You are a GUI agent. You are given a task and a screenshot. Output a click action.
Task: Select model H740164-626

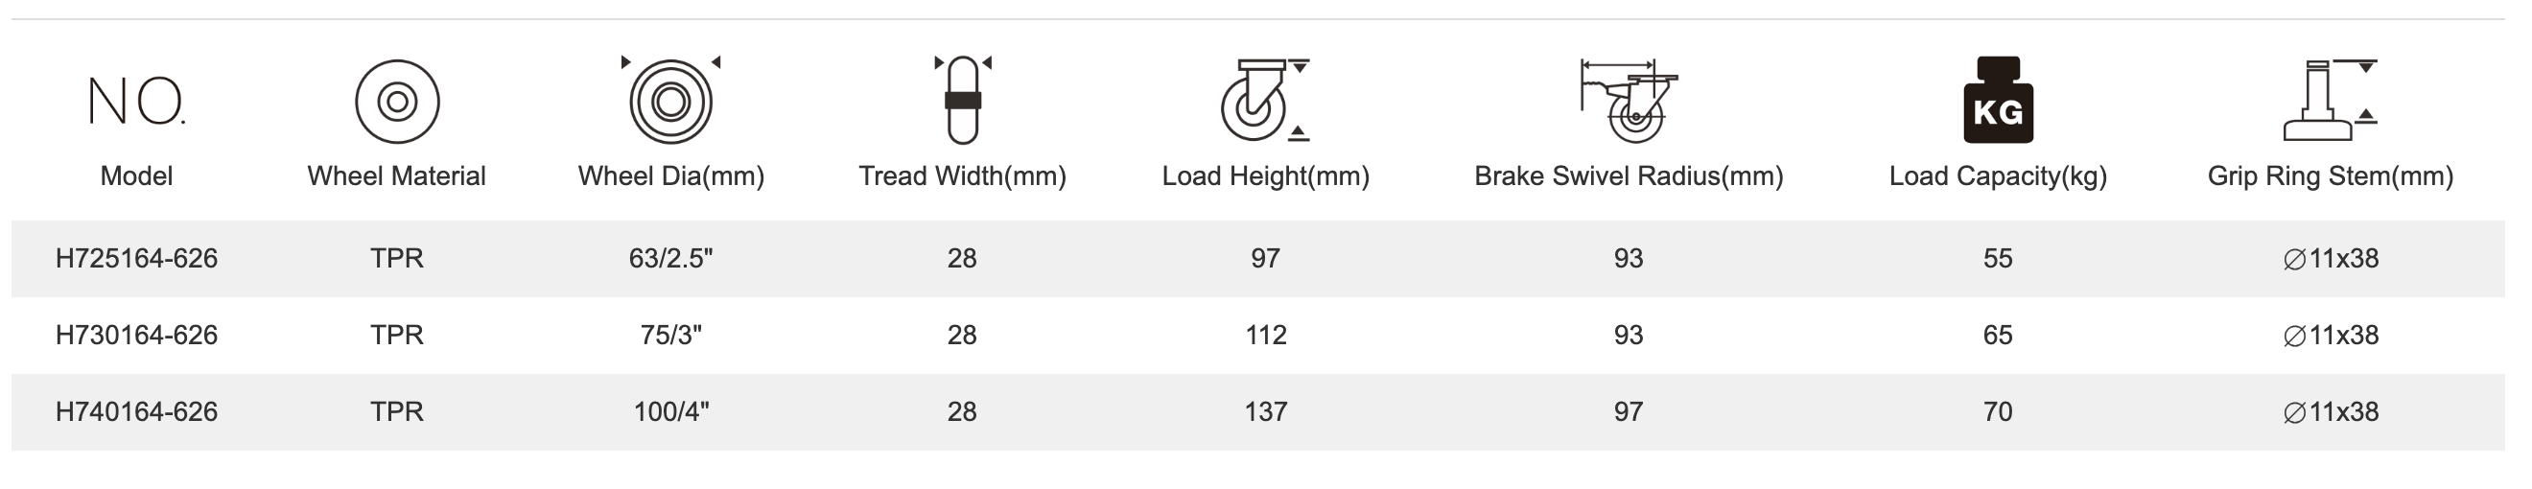pos(136,411)
